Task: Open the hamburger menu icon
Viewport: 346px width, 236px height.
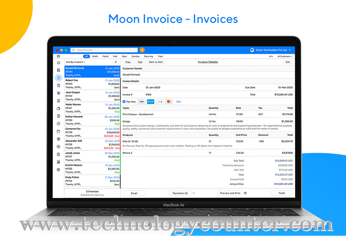Action: [x=58, y=56]
